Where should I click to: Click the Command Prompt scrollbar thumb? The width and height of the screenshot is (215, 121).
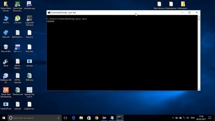pyautogui.click(x=199, y=19)
